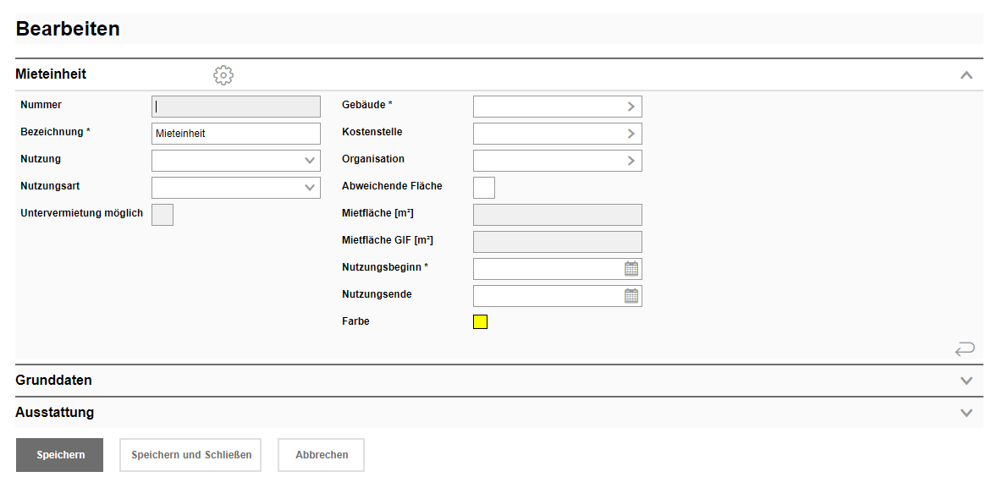Click the gear settings icon beside Mieteinheit
The width and height of the screenshot is (997, 488).
pos(223,75)
